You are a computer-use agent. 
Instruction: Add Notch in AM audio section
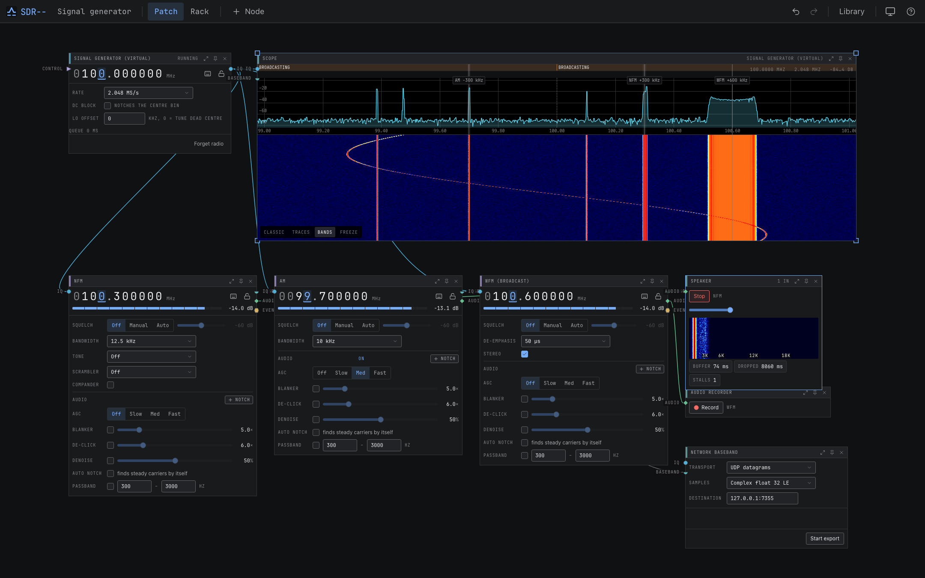pos(445,359)
